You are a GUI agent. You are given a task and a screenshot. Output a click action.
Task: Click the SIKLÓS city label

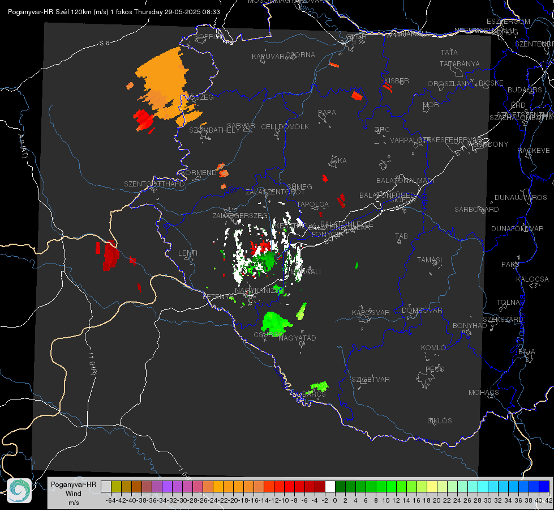440,421
